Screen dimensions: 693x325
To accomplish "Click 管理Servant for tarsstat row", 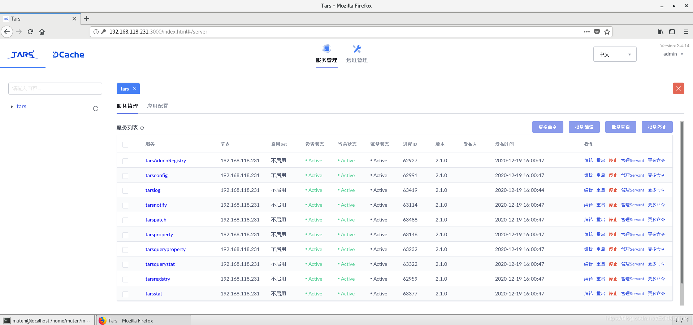I will [x=632, y=294].
